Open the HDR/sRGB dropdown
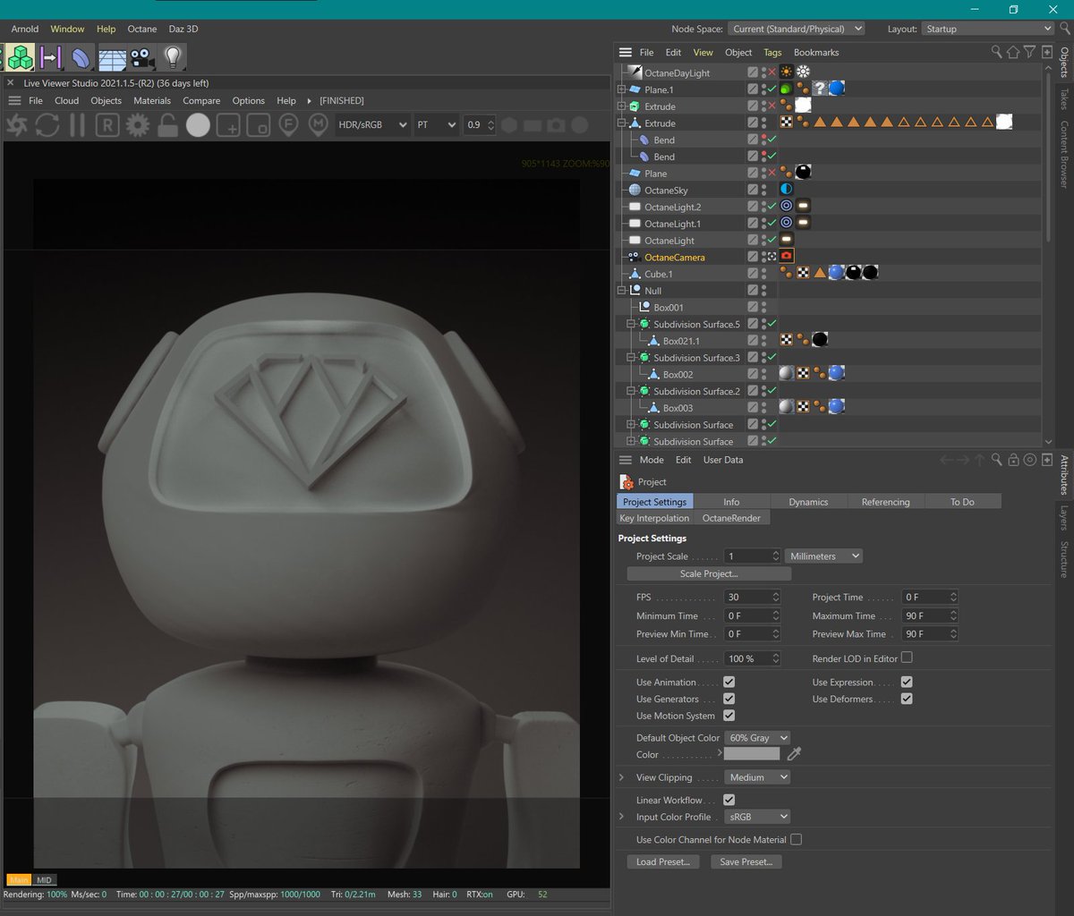This screenshot has width=1074, height=916. (372, 124)
